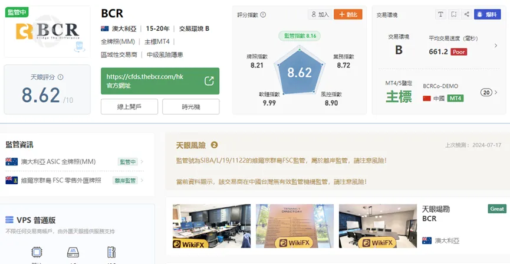Click the Great rating badge

[496, 208]
